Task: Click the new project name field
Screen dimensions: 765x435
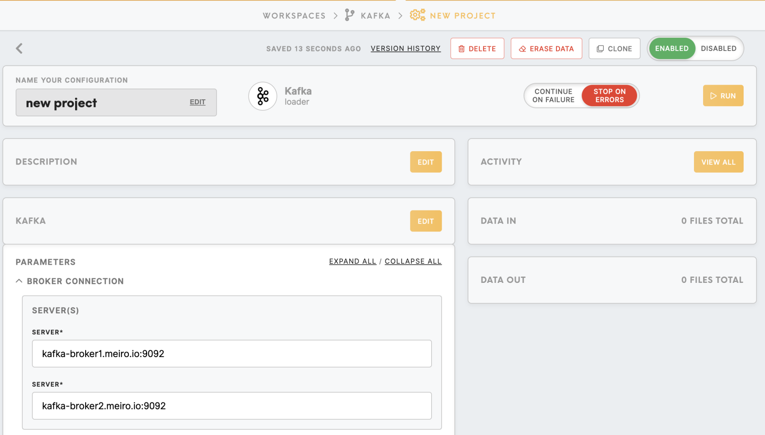Action: tap(116, 102)
